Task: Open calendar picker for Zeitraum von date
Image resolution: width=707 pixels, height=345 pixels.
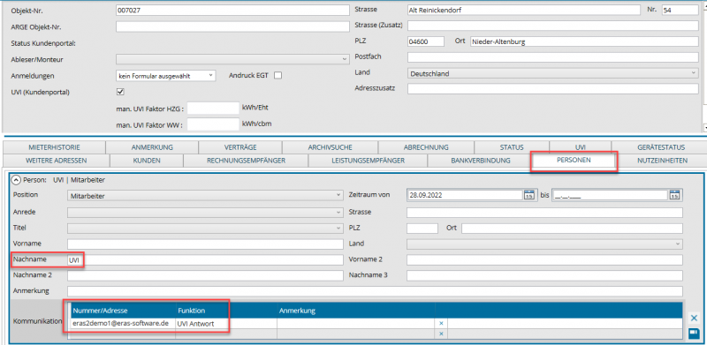Action: 528,195
